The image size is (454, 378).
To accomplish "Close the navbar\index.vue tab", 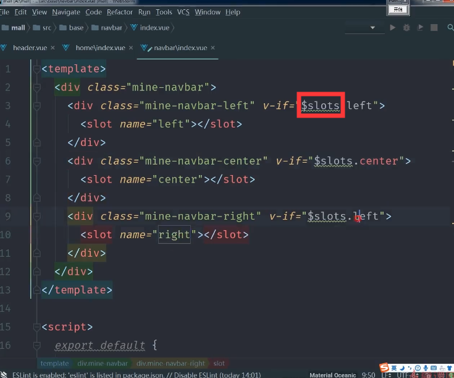I will (213, 48).
